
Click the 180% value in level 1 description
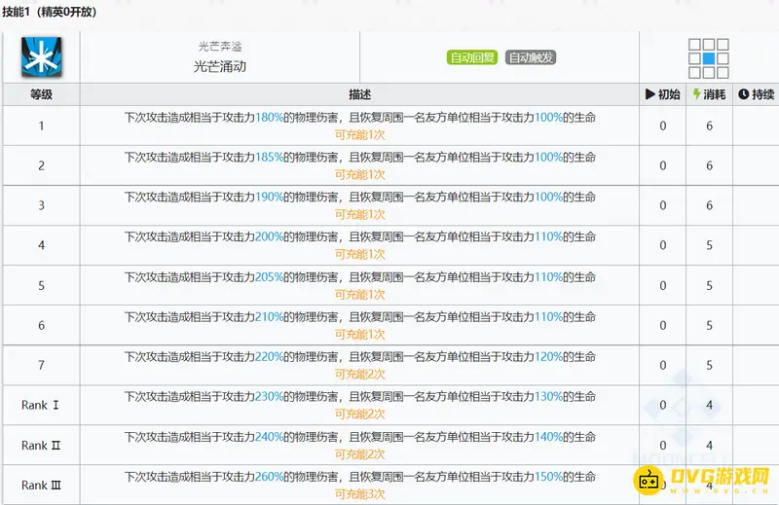(269, 118)
